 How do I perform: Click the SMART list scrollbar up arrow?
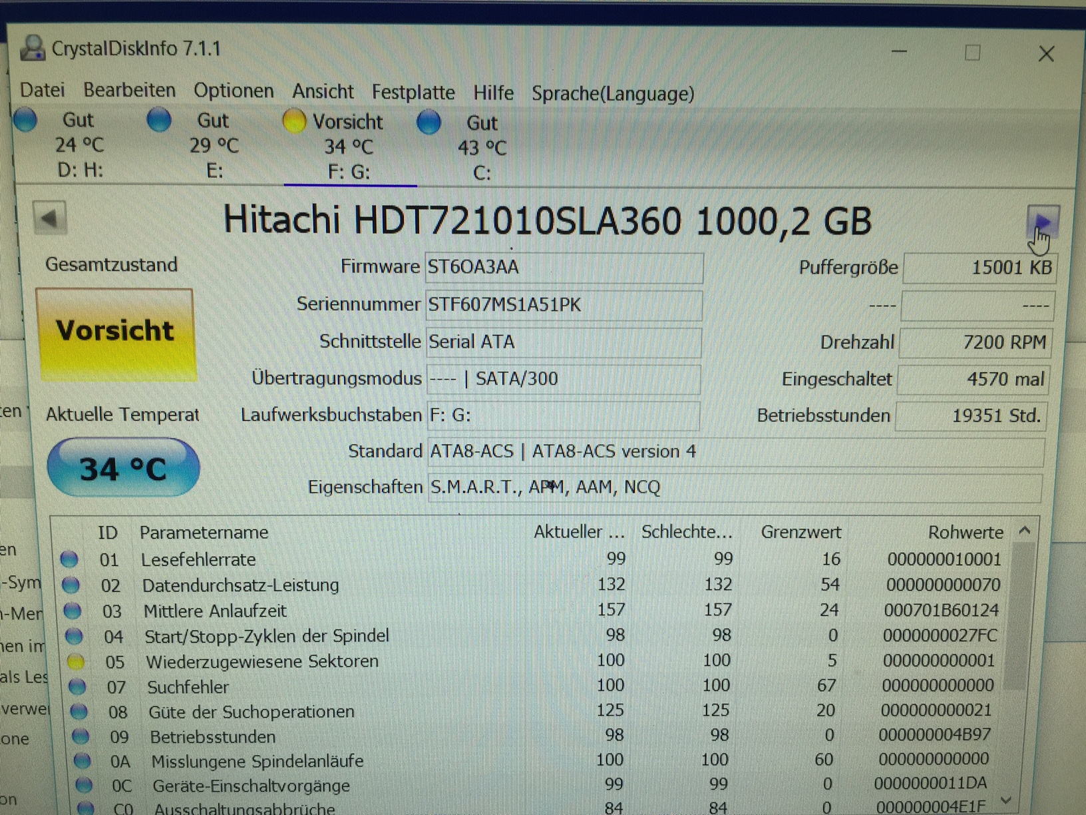coord(1025,531)
